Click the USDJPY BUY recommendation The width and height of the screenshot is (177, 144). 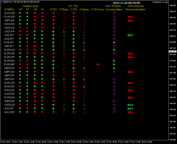tap(130, 35)
